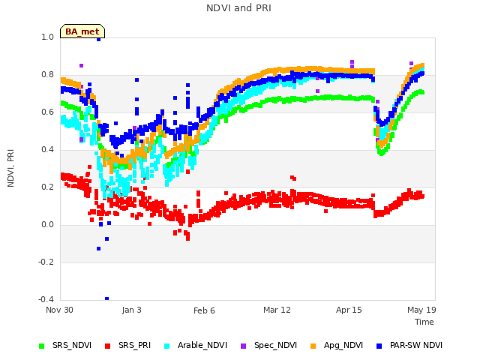Viewport: 480px width, 360px height.
Task: Click the orange Apg_NDVI legend swatch
Action: 313,346
